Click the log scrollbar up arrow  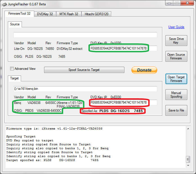[188, 129]
